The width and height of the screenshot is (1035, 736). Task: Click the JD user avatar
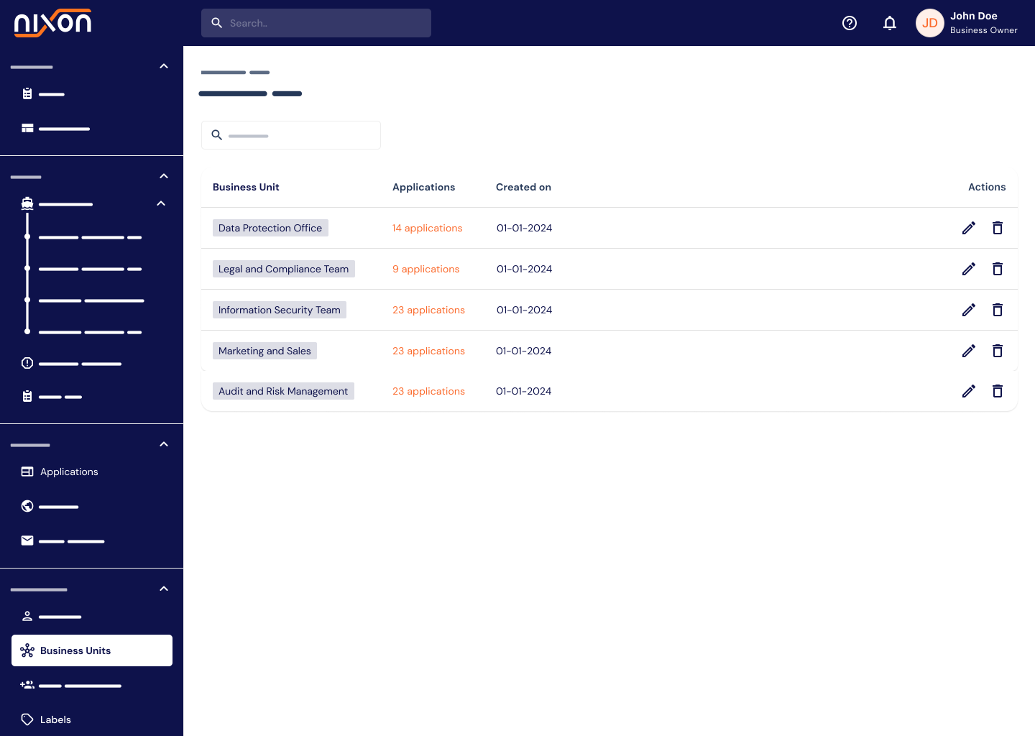point(930,23)
